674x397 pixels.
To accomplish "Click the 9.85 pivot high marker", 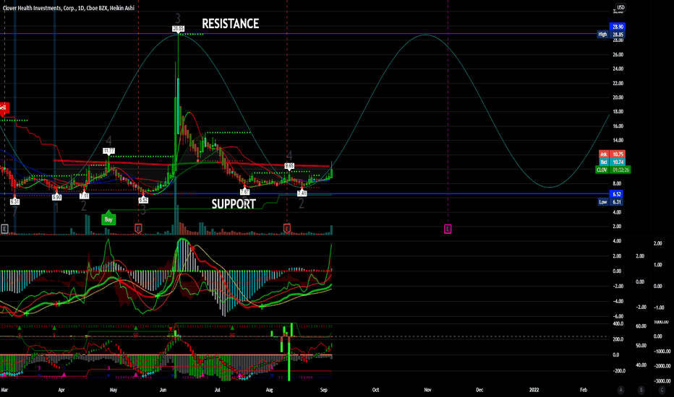I will pyautogui.click(x=289, y=166).
